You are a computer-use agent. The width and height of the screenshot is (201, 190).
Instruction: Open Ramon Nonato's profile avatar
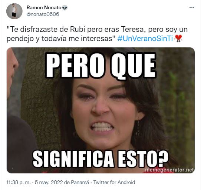[x=14, y=11]
